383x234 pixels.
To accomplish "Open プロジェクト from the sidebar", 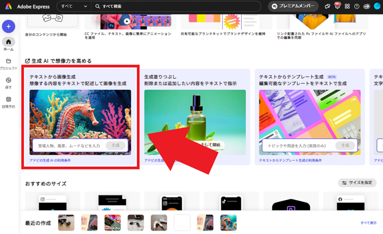I will click(8, 64).
